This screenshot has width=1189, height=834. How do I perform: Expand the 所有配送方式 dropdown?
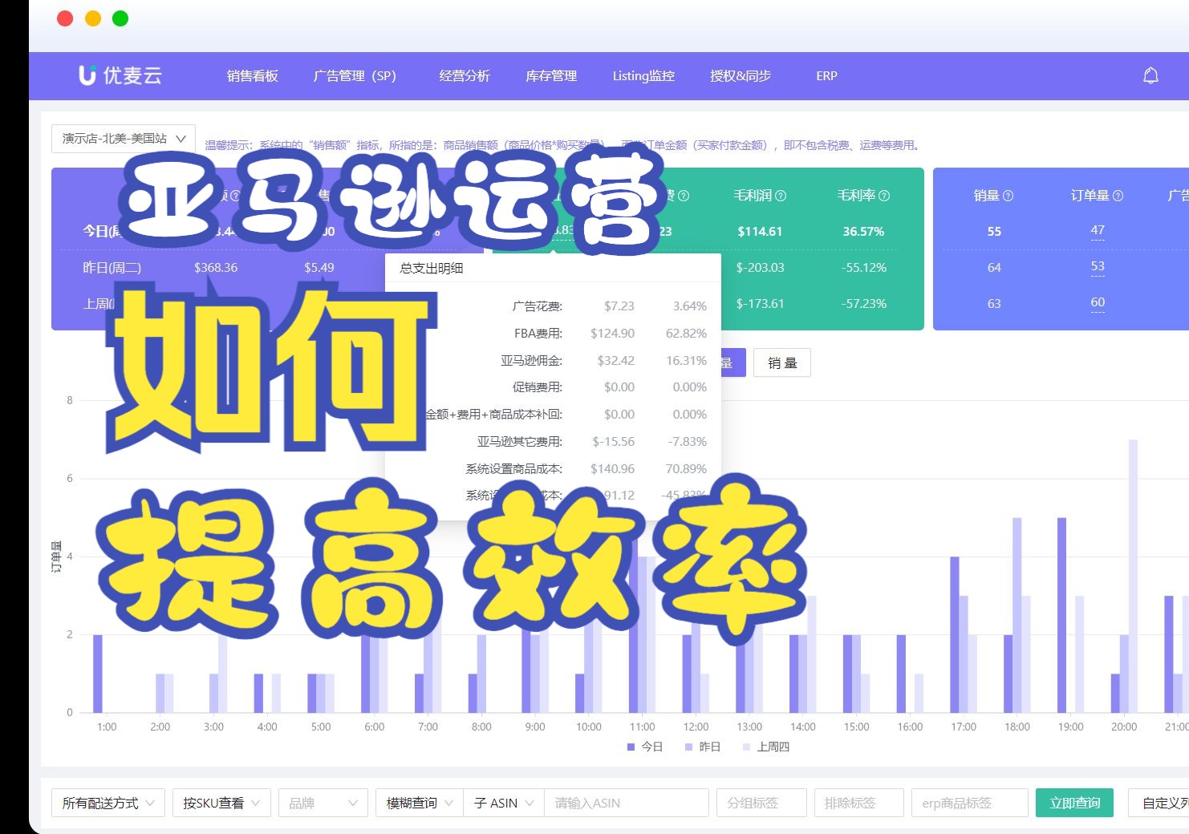[108, 803]
